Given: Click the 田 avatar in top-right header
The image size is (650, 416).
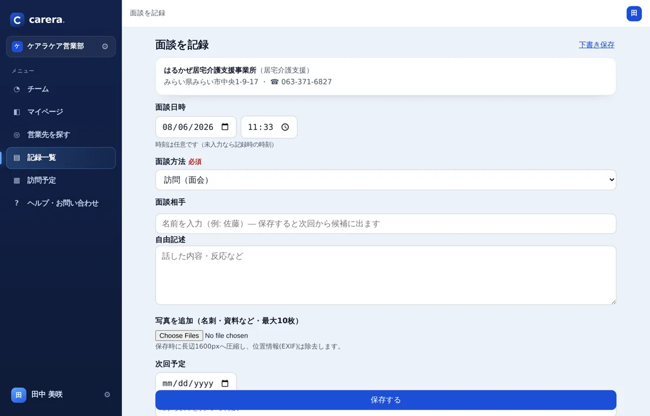Looking at the screenshot, I should pyautogui.click(x=634, y=13).
